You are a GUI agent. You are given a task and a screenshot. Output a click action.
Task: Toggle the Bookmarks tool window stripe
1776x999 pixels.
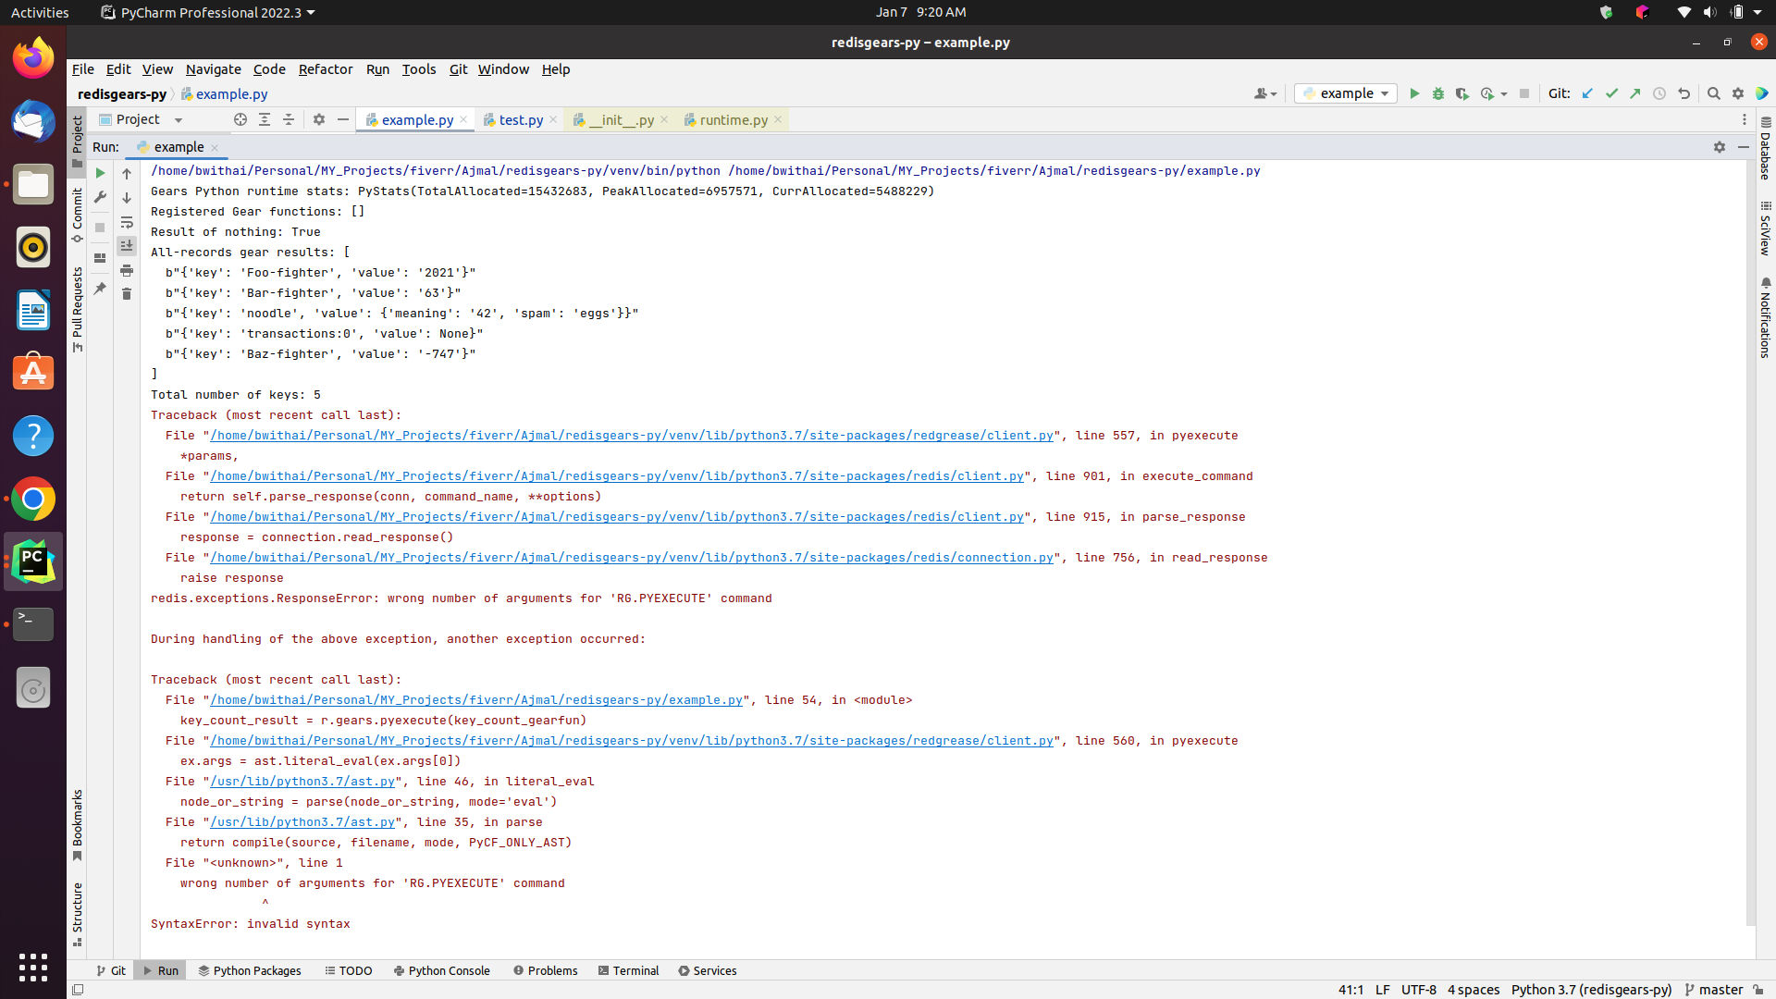click(78, 825)
